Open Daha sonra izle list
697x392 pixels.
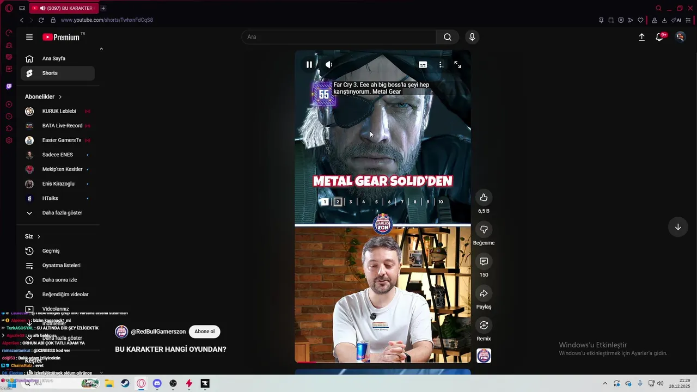58,280
